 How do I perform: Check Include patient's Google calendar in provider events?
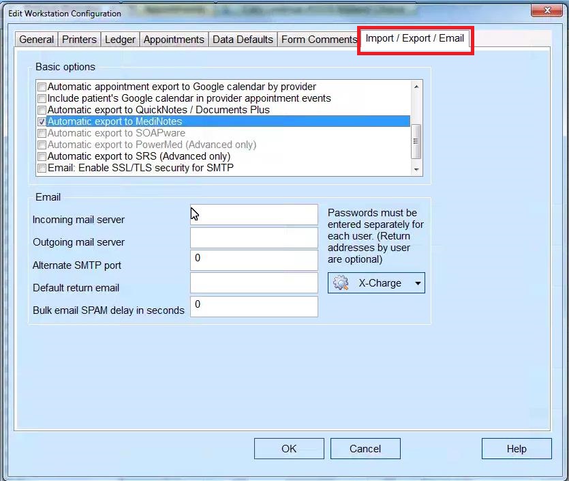tap(42, 97)
